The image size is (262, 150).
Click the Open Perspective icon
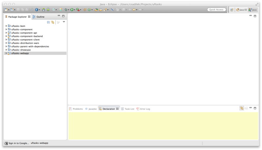click(232, 10)
